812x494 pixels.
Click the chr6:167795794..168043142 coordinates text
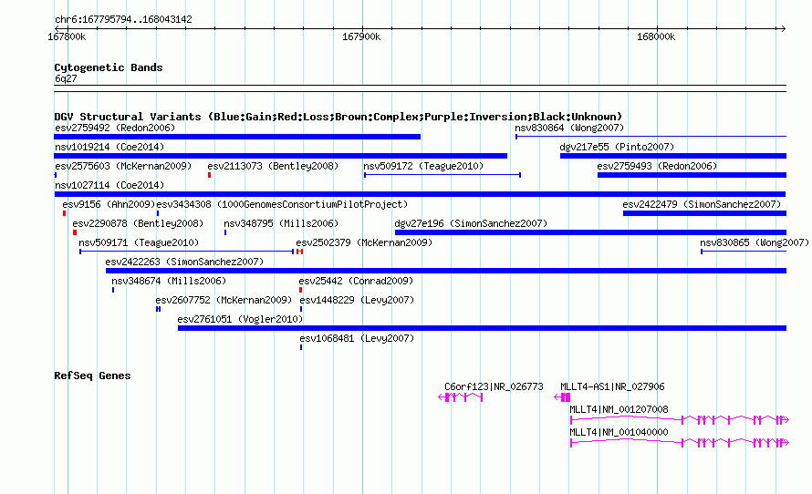pyautogui.click(x=123, y=20)
